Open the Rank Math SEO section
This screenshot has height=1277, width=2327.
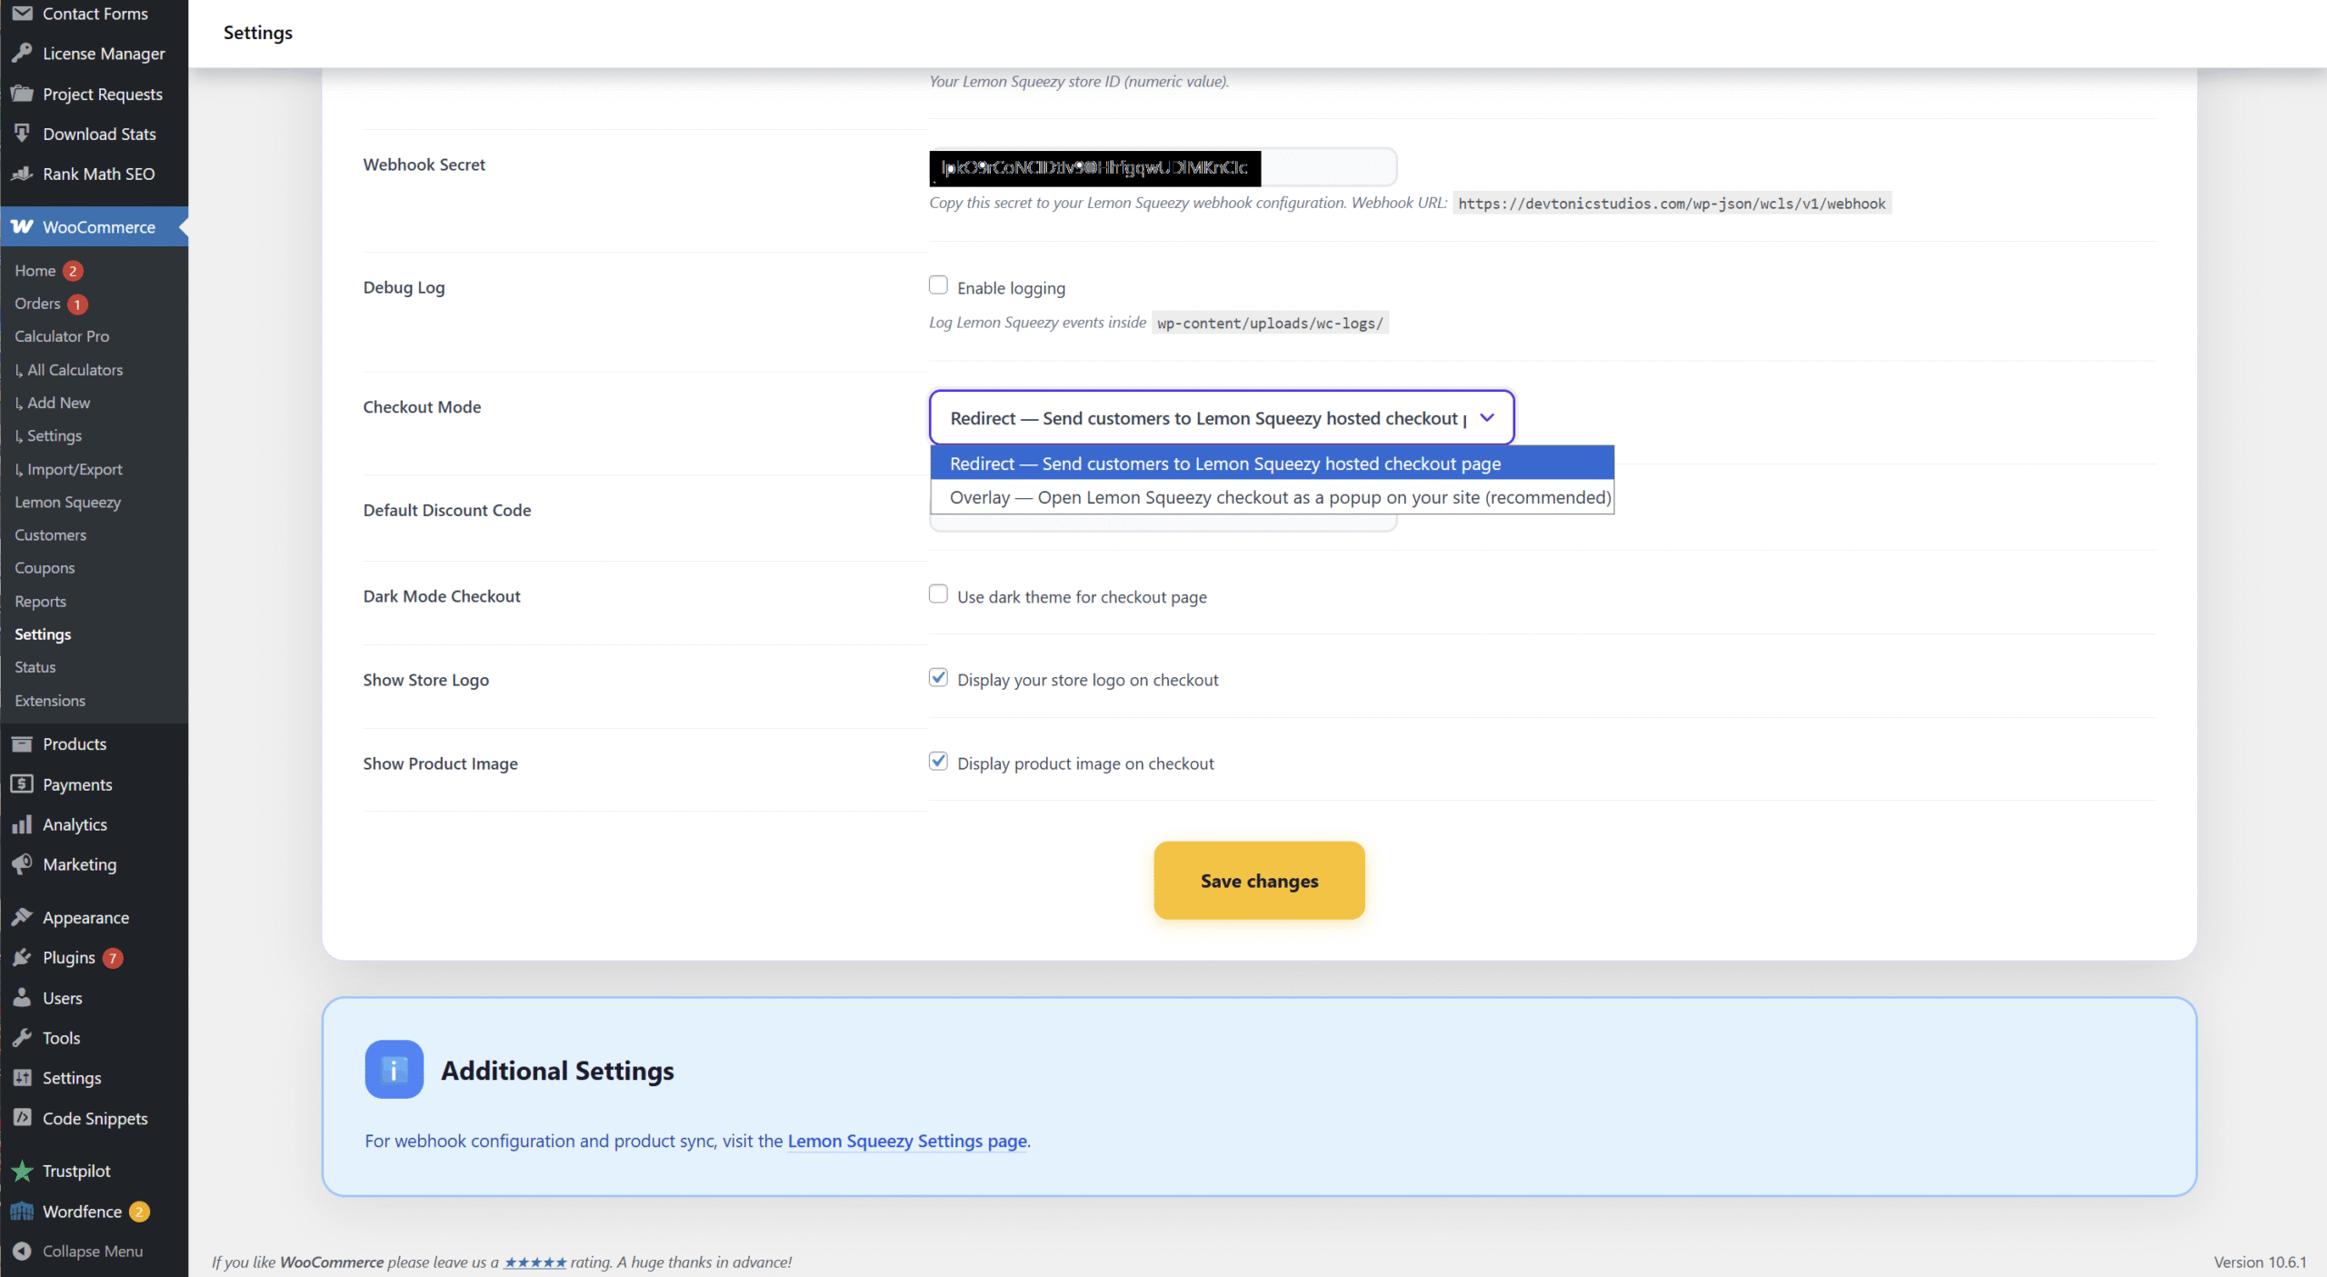pyautogui.click(x=99, y=174)
